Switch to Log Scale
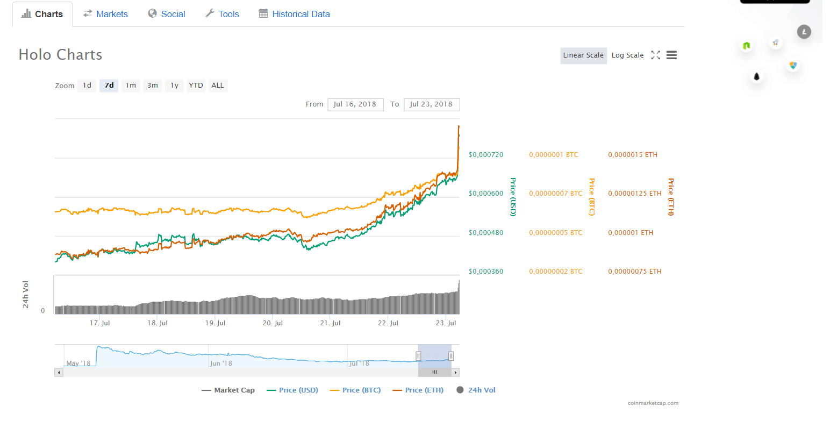The width and height of the screenshot is (830, 428). point(627,55)
